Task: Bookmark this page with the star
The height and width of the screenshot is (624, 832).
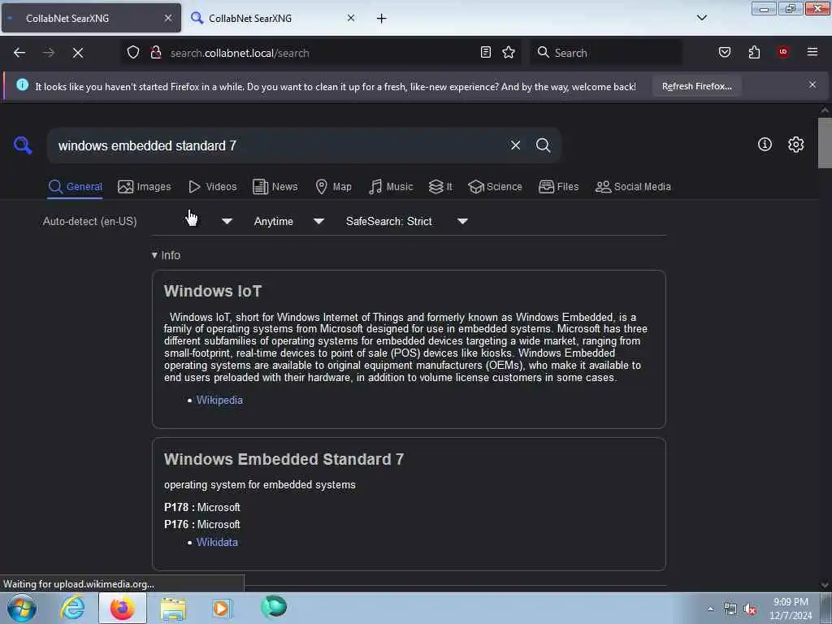Action: (509, 52)
